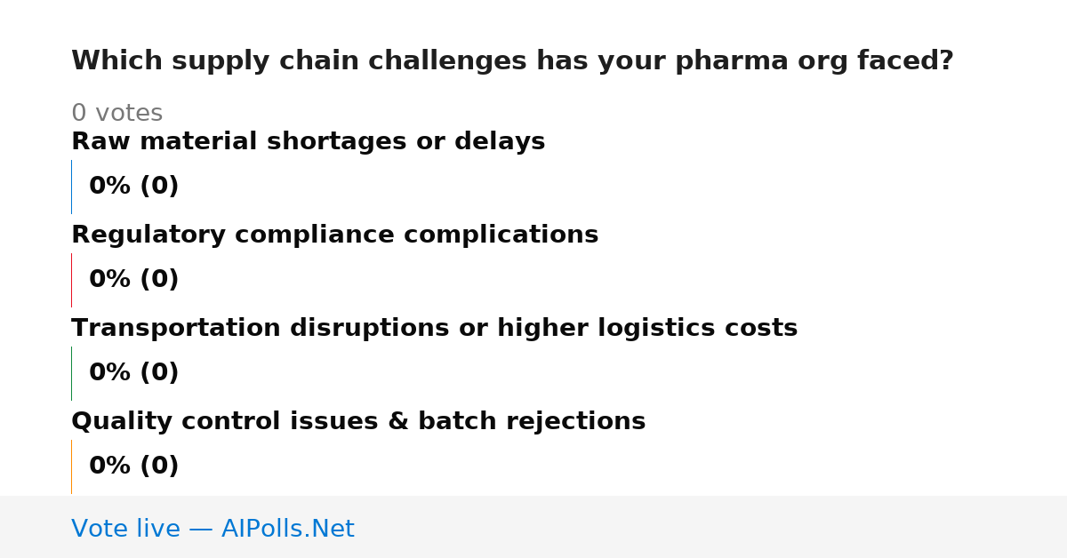Click the green result bar for transportation
The height and width of the screenshot is (558, 1067).
[71, 373]
